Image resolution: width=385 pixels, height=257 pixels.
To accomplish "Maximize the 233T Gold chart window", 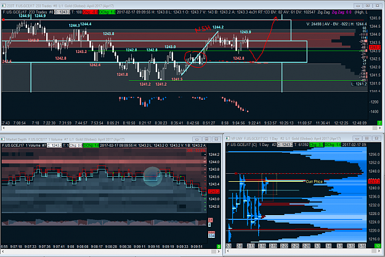I will (x=368, y=6).
